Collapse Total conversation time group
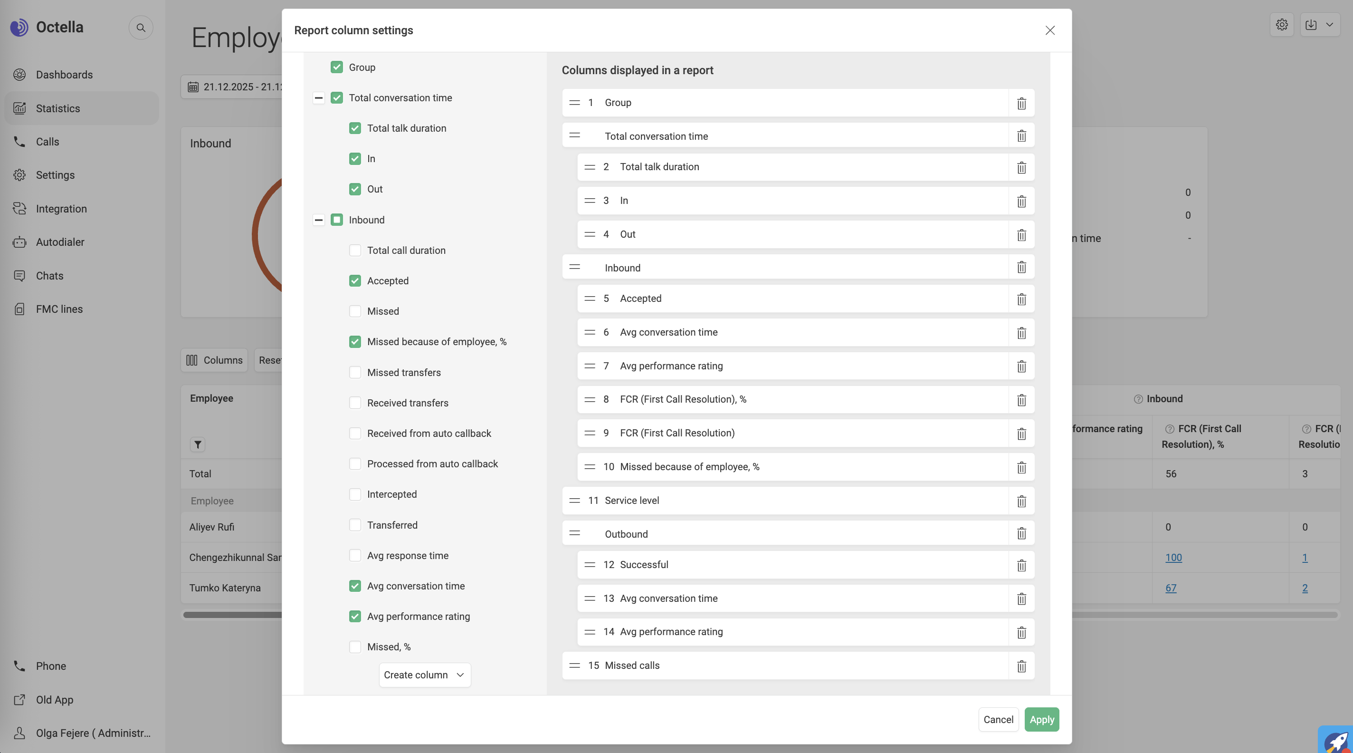The width and height of the screenshot is (1353, 753). [318, 98]
